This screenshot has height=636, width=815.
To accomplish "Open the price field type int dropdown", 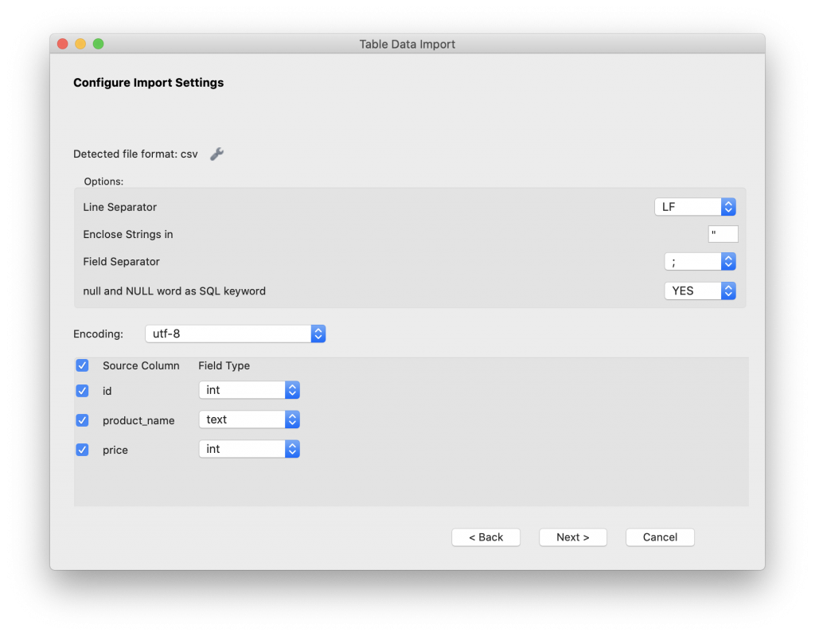I will point(249,449).
